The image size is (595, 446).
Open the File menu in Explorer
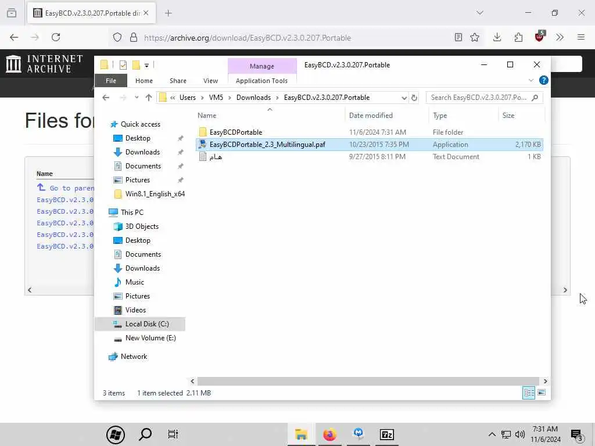(x=111, y=81)
